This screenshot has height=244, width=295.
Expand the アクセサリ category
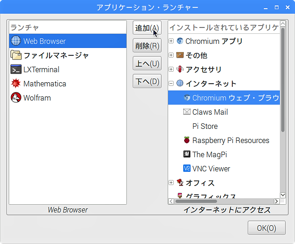point(171,69)
